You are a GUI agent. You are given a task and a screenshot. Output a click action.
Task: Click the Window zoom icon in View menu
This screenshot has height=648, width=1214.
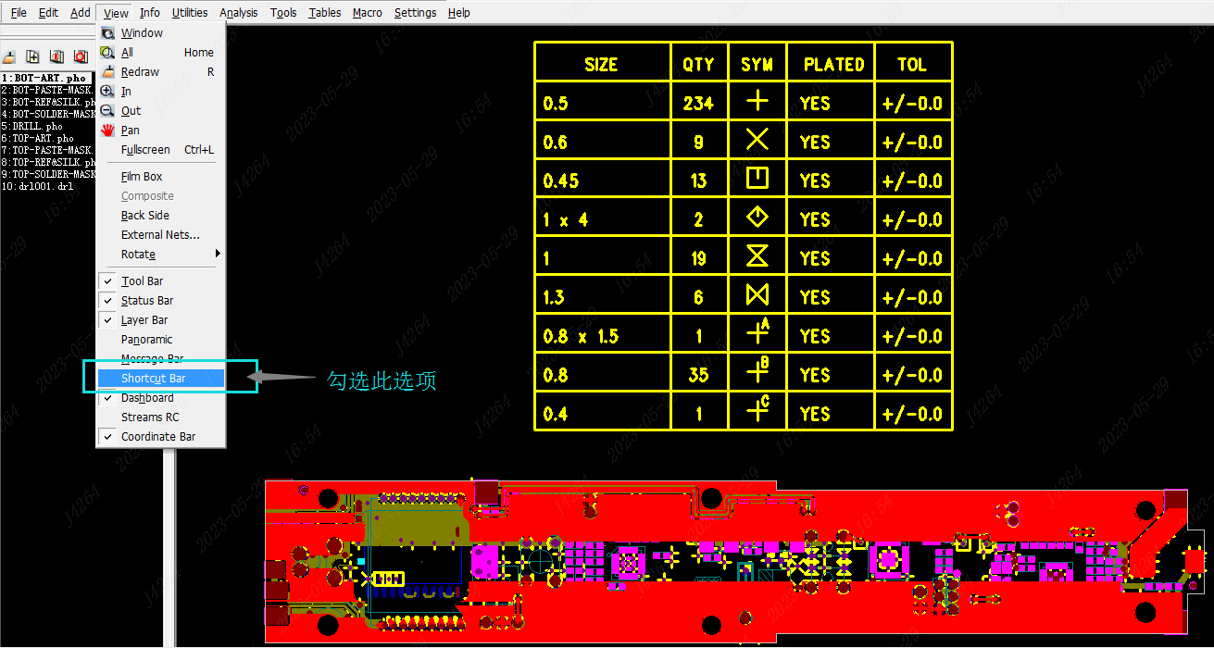pos(108,33)
